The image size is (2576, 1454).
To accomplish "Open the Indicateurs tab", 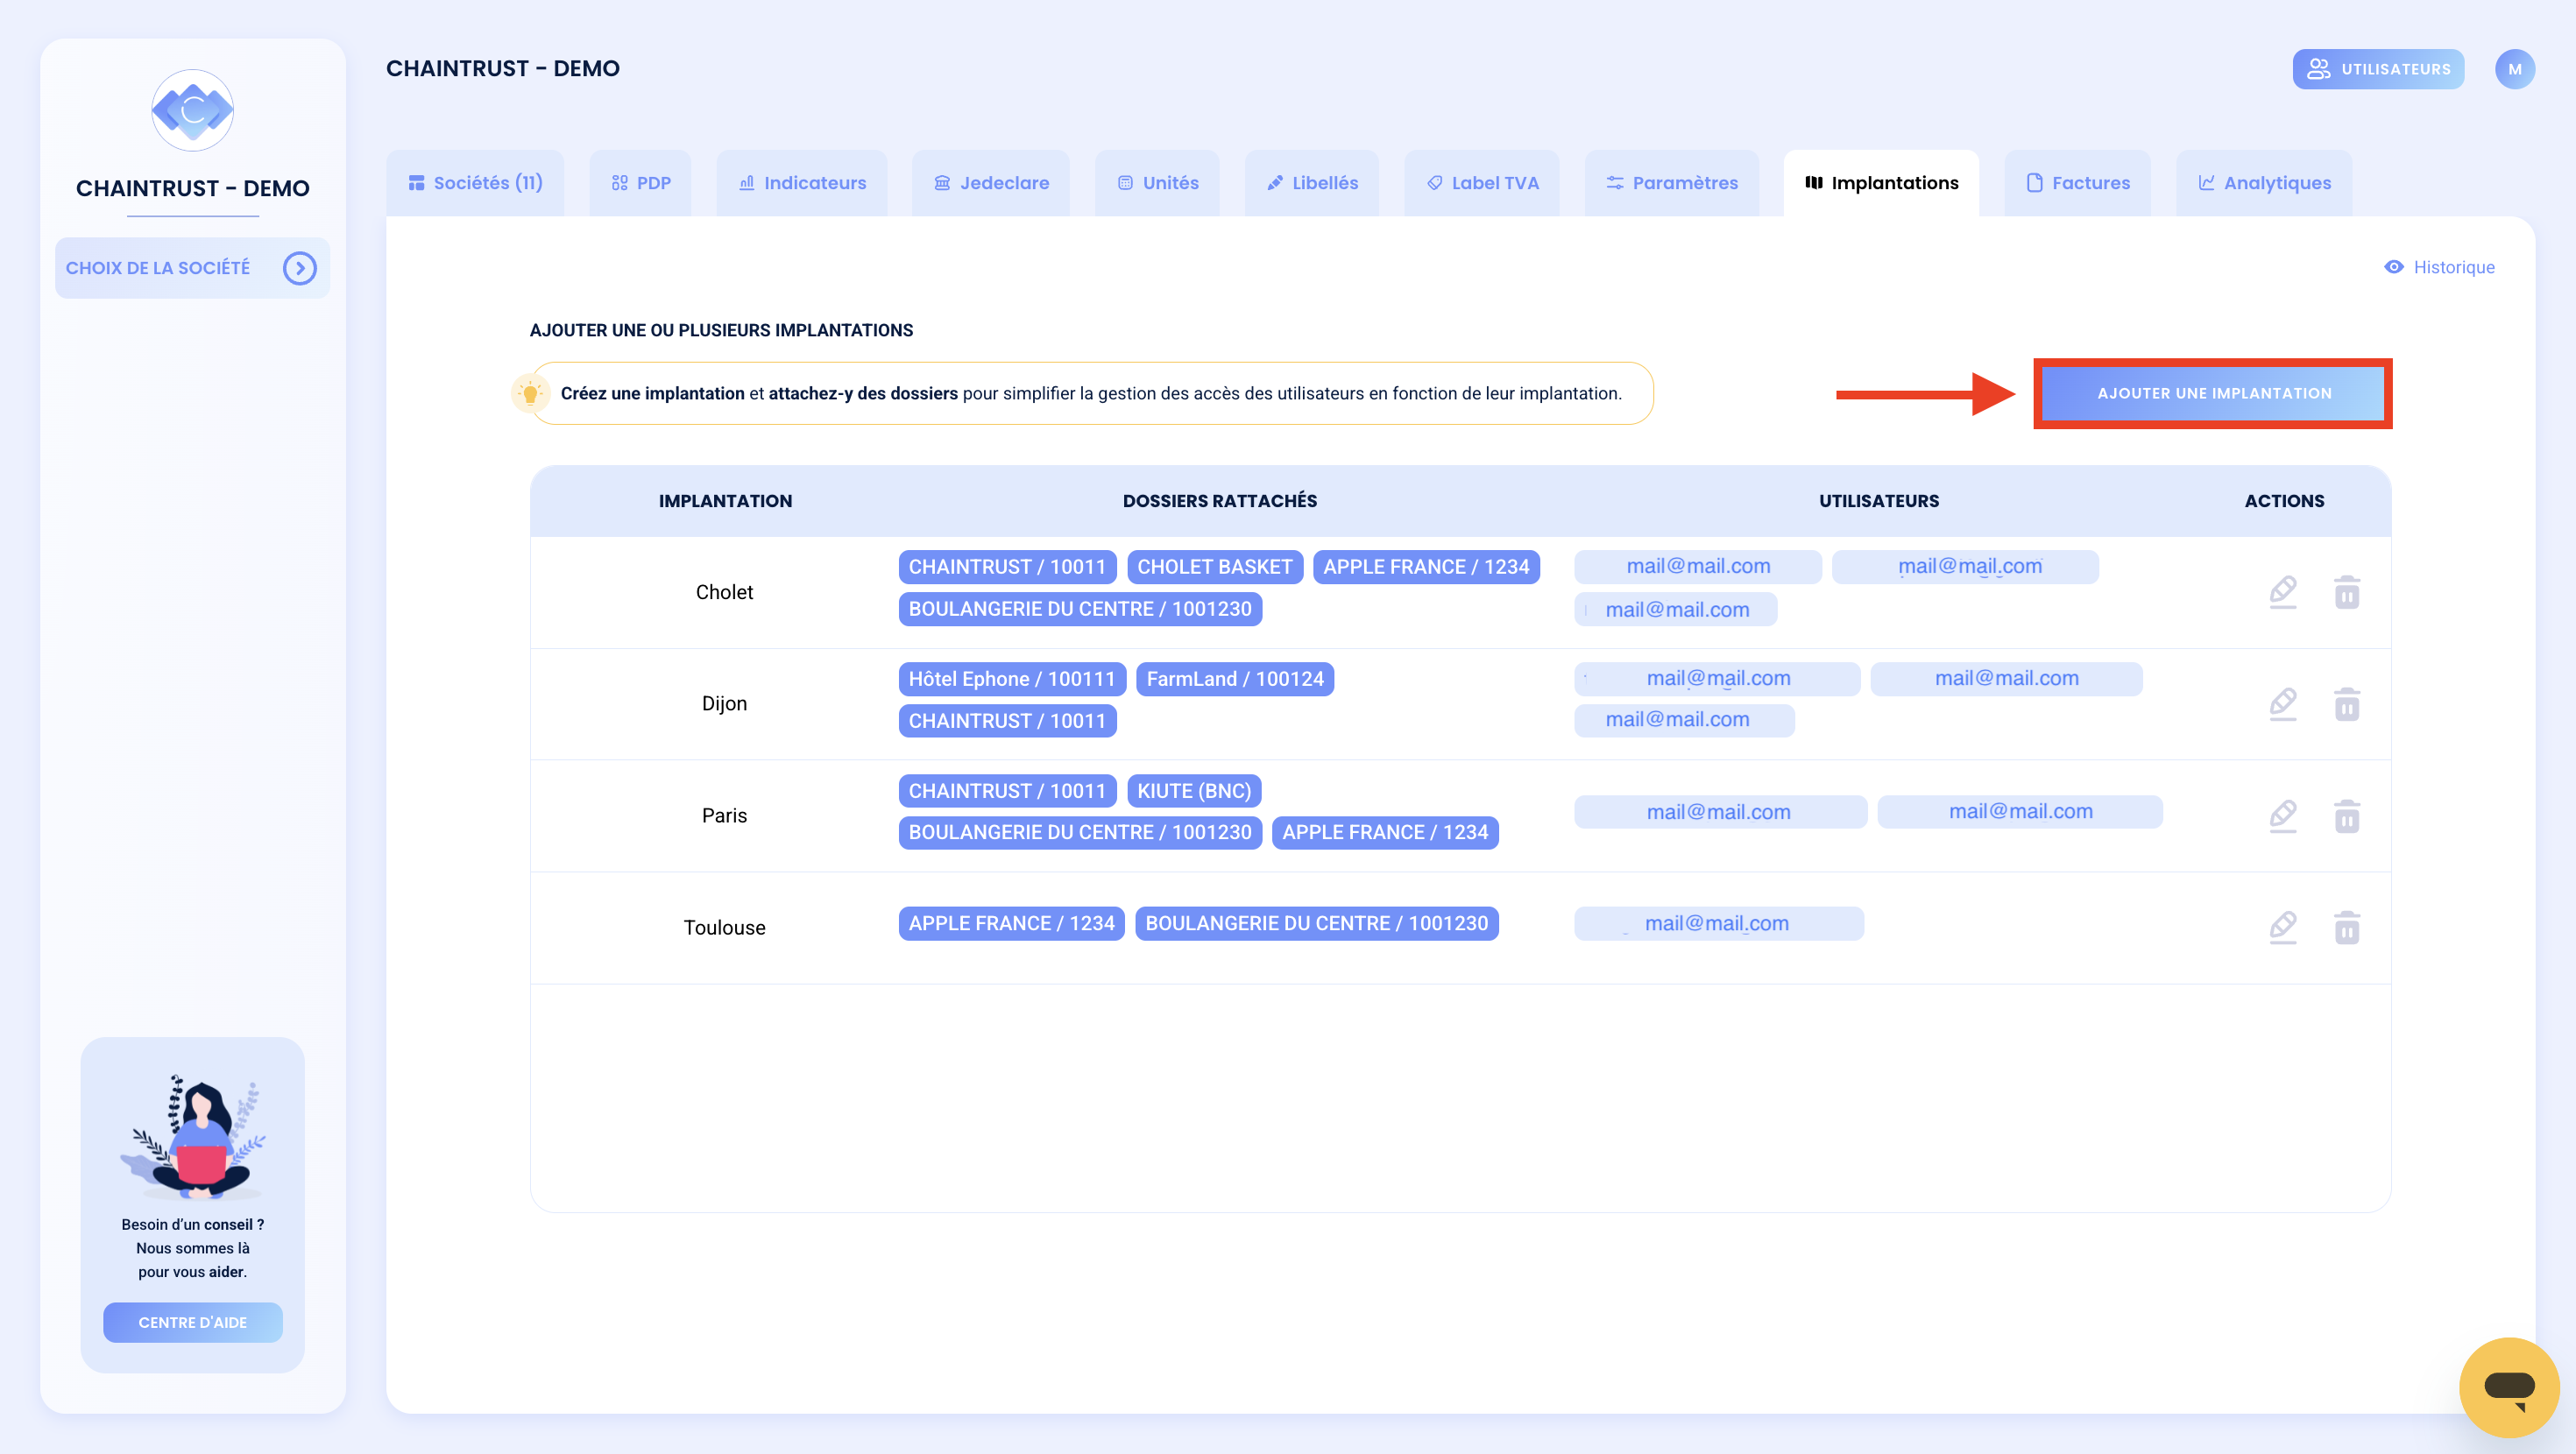I will (802, 183).
